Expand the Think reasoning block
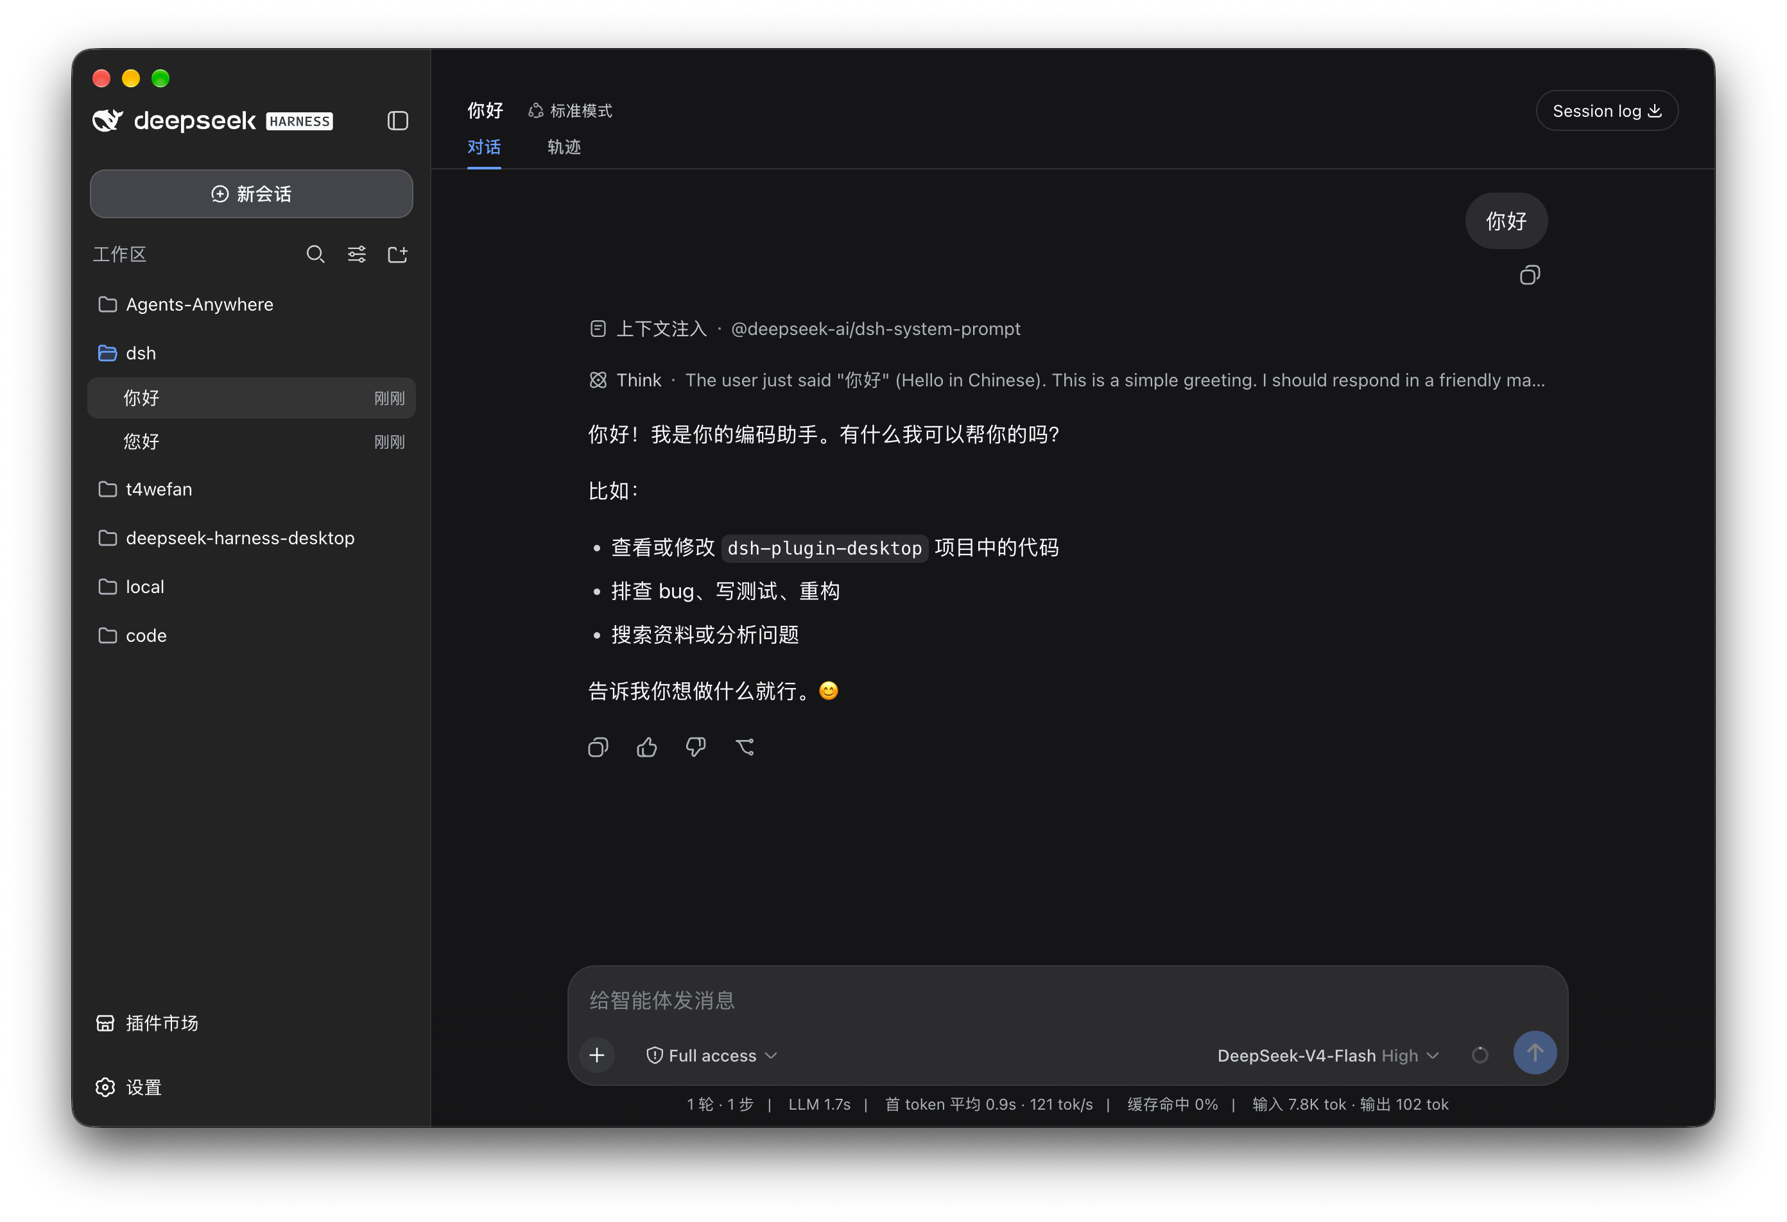The image size is (1787, 1222). [1067, 380]
